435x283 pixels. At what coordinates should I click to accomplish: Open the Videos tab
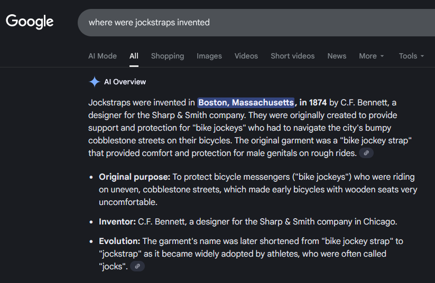pos(246,56)
